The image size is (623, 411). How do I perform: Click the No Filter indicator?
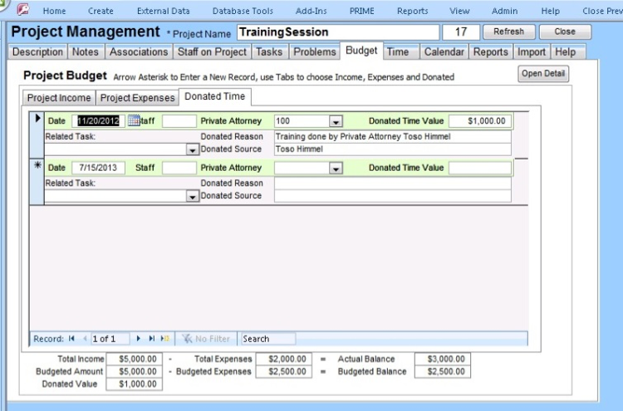click(205, 339)
